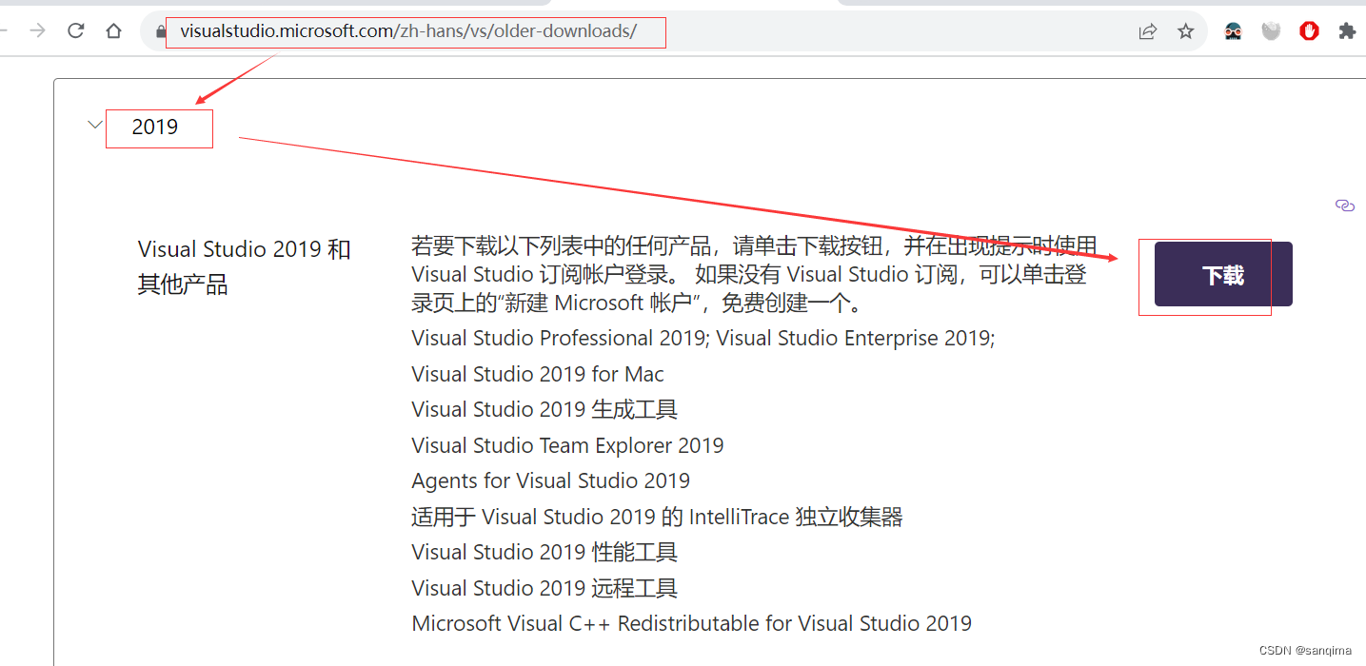Collapse the 2019 section chevron
Viewport: 1366px width, 666px height.
click(x=94, y=125)
